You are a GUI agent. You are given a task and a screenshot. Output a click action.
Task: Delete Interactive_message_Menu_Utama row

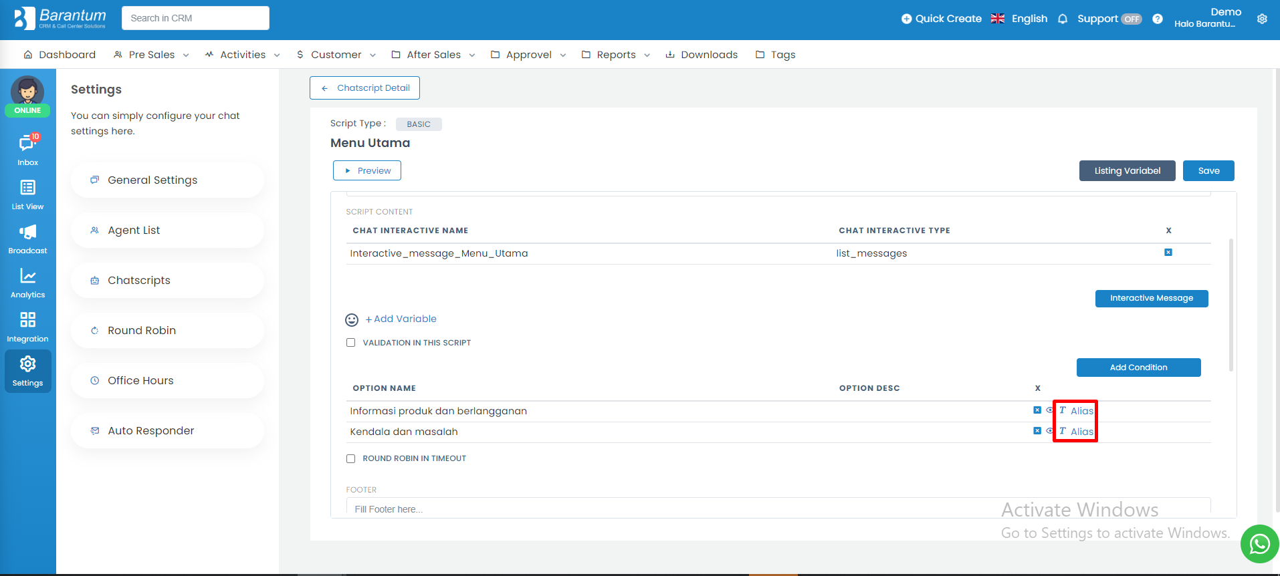coord(1168,253)
